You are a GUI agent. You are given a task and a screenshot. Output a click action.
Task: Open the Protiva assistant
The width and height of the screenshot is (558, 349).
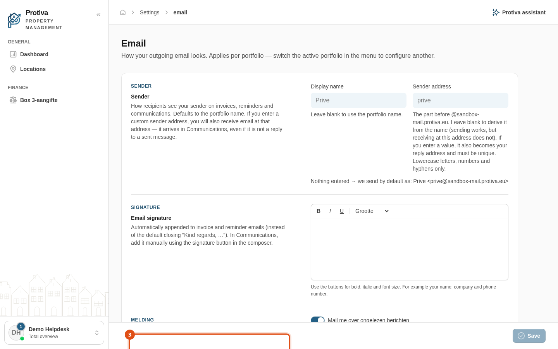click(x=519, y=12)
